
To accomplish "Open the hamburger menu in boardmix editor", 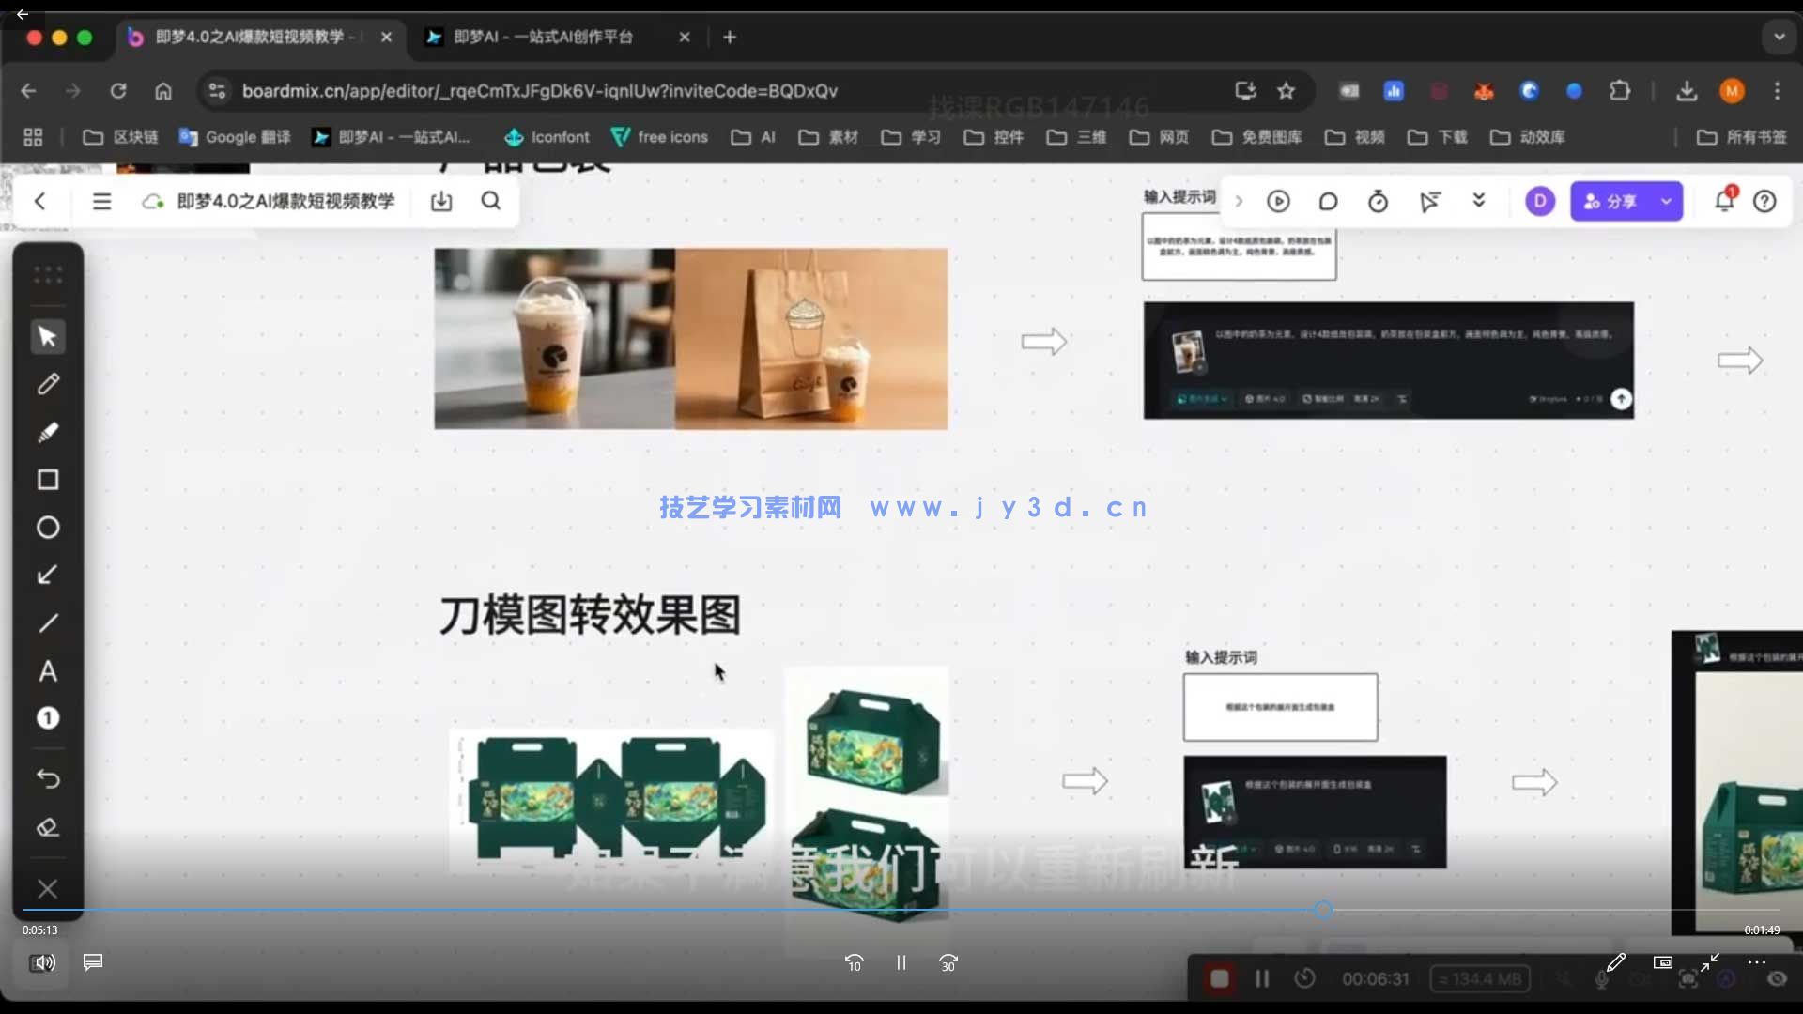I will click(101, 201).
